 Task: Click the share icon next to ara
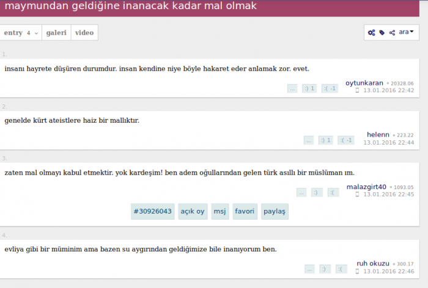pos(393,33)
